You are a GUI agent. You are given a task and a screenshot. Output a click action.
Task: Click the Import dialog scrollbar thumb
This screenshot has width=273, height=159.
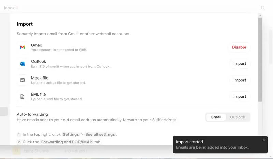point(260,58)
